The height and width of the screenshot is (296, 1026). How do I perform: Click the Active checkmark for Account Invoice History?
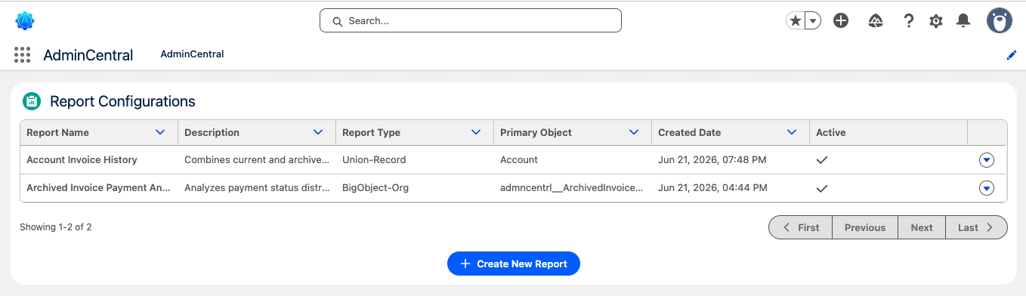822,160
